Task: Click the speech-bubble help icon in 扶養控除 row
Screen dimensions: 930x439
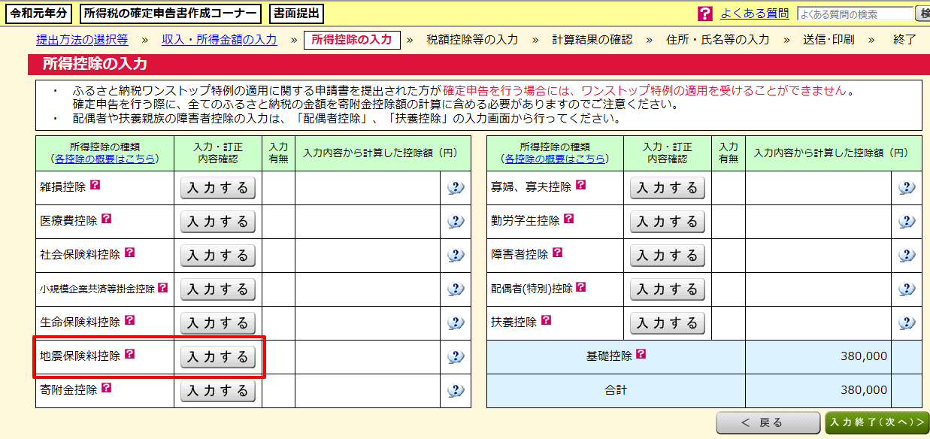Action: [906, 323]
